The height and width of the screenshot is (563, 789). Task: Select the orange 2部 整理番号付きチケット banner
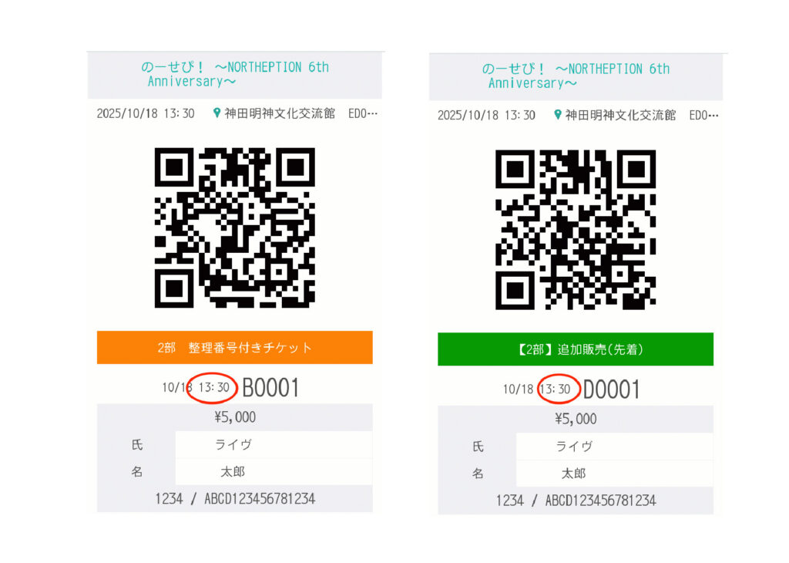pos(234,348)
